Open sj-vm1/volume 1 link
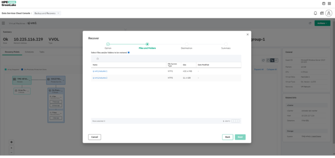Screen dimensions: 335x158 [100, 71]
